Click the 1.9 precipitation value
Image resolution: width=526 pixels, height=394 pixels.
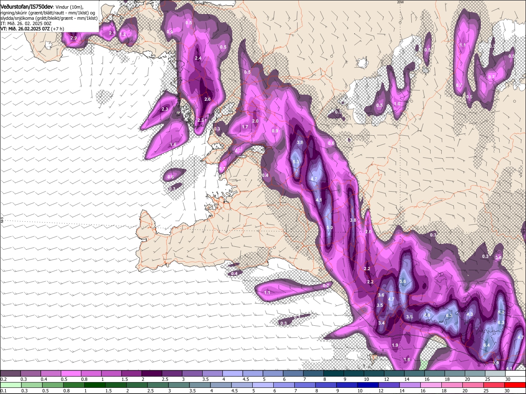pyautogui.click(x=395, y=345)
